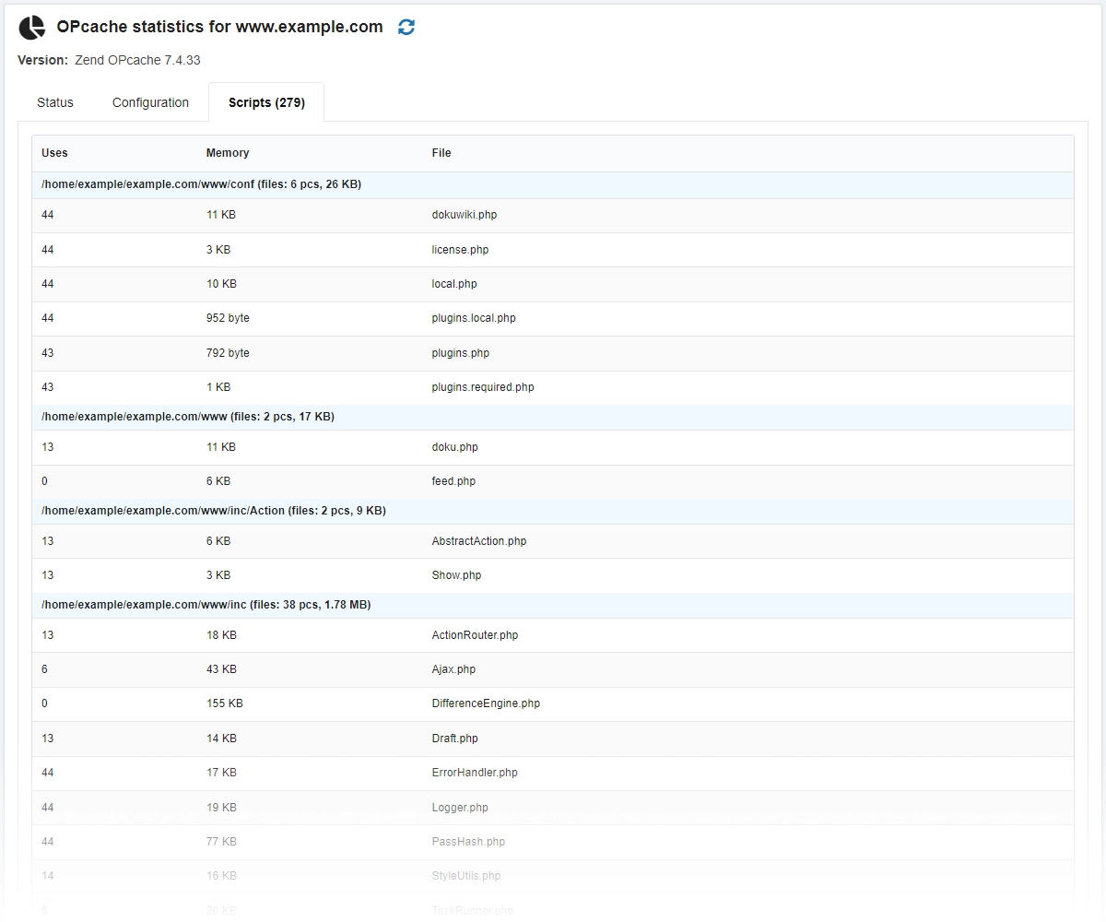Click the 155 KB memory value

pyautogui.click(x=225, y=703)
